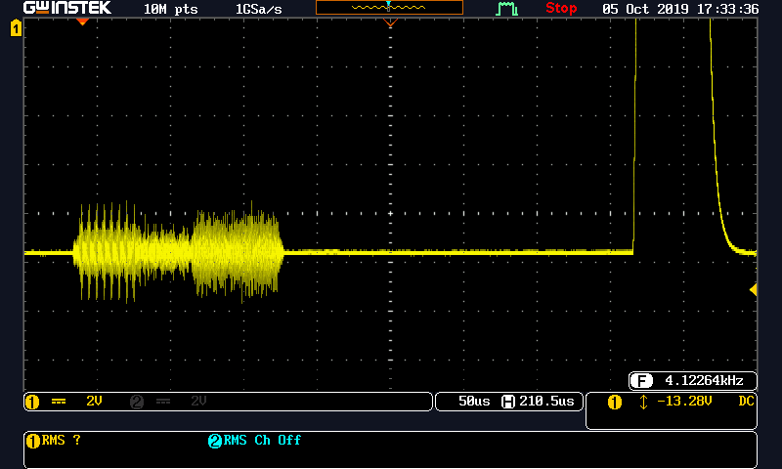782x469 pixels.
Task: Click the center horizontal position marker at top
Action: click(390, 21)
